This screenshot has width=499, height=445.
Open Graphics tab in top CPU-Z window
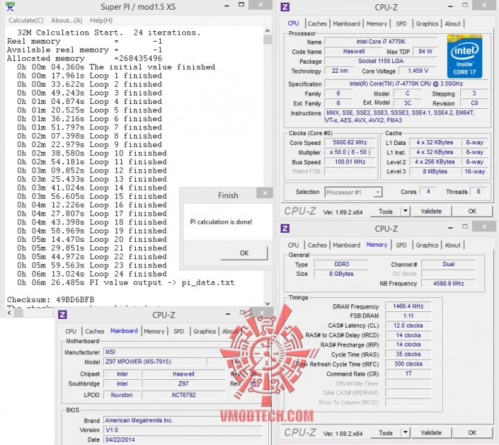click(x=427, y=24)
